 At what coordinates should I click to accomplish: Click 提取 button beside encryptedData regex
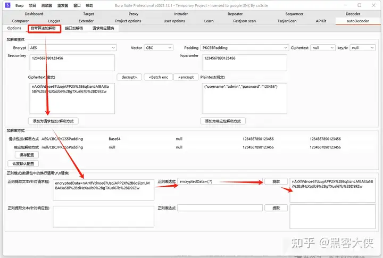(x=276, y=181)
